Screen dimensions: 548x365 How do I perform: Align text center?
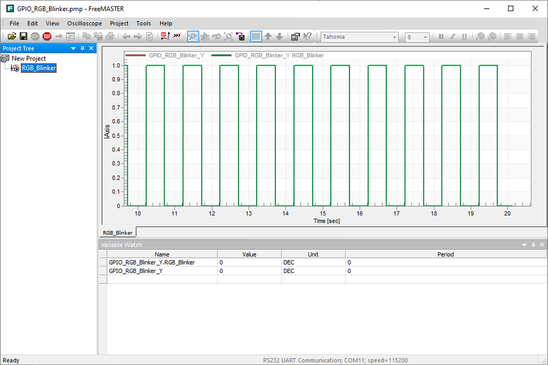point(519,36)
